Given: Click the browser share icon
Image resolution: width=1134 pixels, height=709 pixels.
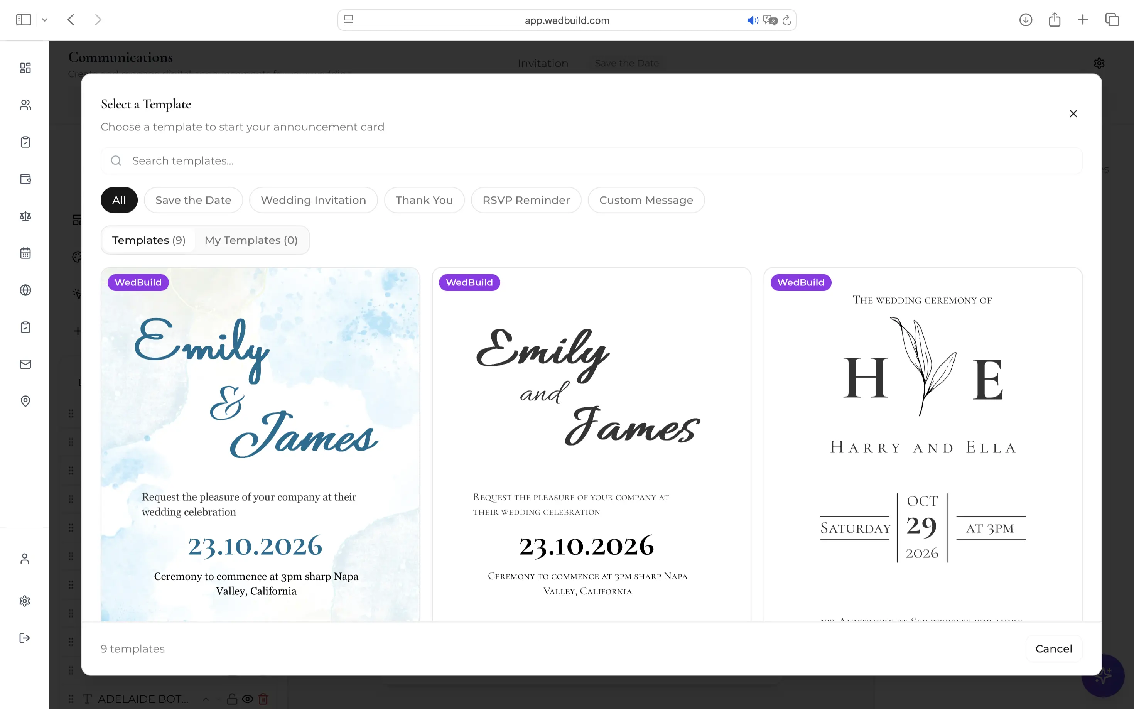Looking at the screenshot, I should coord(1054,20).
